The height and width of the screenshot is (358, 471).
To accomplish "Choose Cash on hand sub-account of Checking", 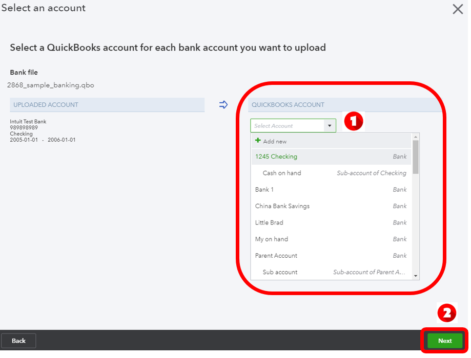I will click(281, 173).
